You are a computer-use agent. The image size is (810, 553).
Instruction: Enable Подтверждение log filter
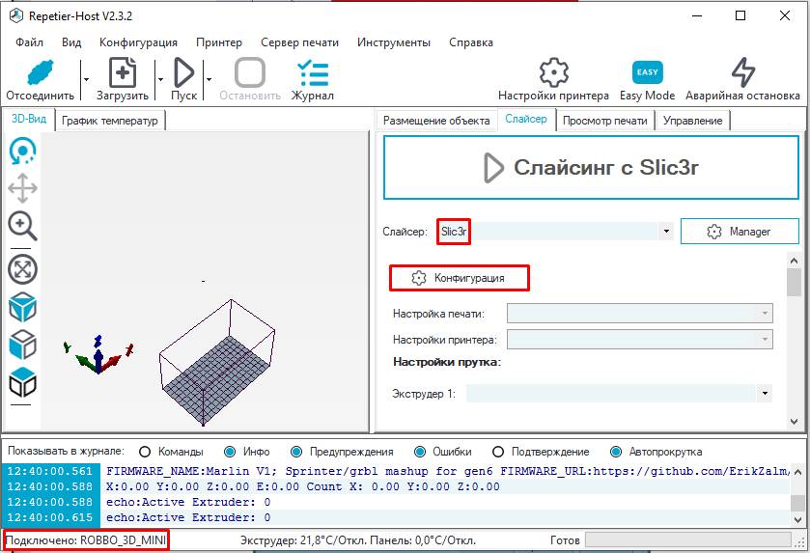click(498, 452)
